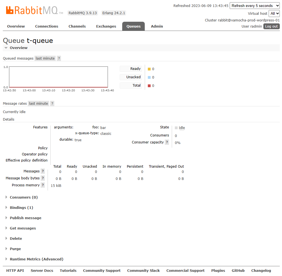This screenshot has height=276, width=282.
Task: Click the Currently idle text
Action: point(14,112)
